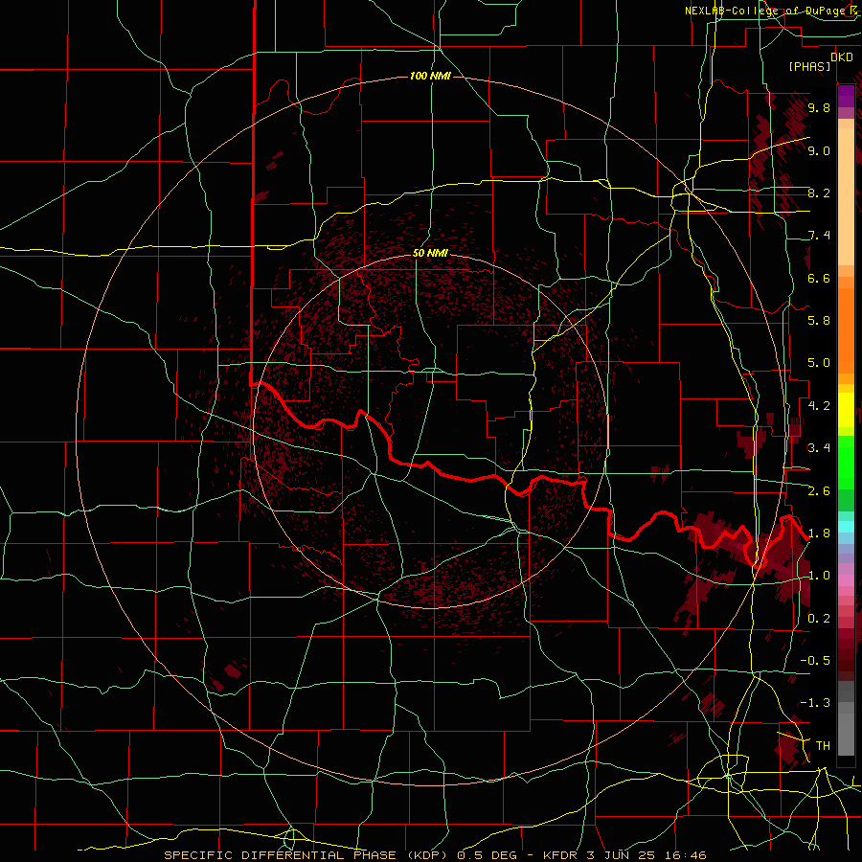Click the 8.2 value on the legend
This screenshot has height=862, width=862.
pos(819,193)
